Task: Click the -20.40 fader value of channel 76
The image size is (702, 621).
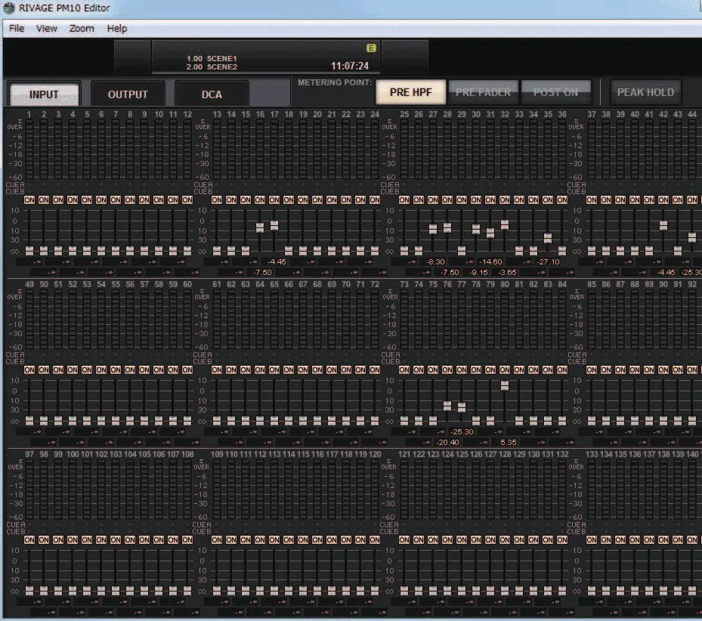Action: click(447, 443)
